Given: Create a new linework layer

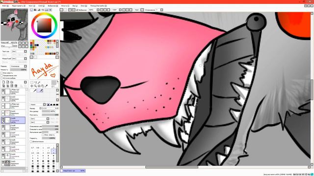Looking at the screenshot, I should [8, 82].
